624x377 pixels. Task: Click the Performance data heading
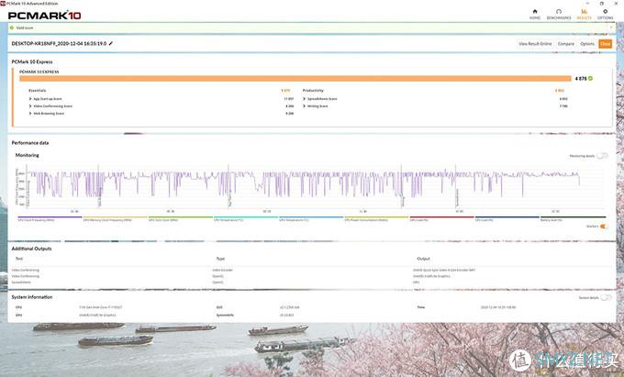coord(30,143)
